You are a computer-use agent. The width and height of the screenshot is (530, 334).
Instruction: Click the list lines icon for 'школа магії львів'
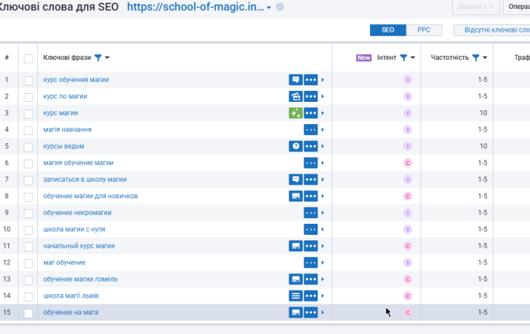295,296
